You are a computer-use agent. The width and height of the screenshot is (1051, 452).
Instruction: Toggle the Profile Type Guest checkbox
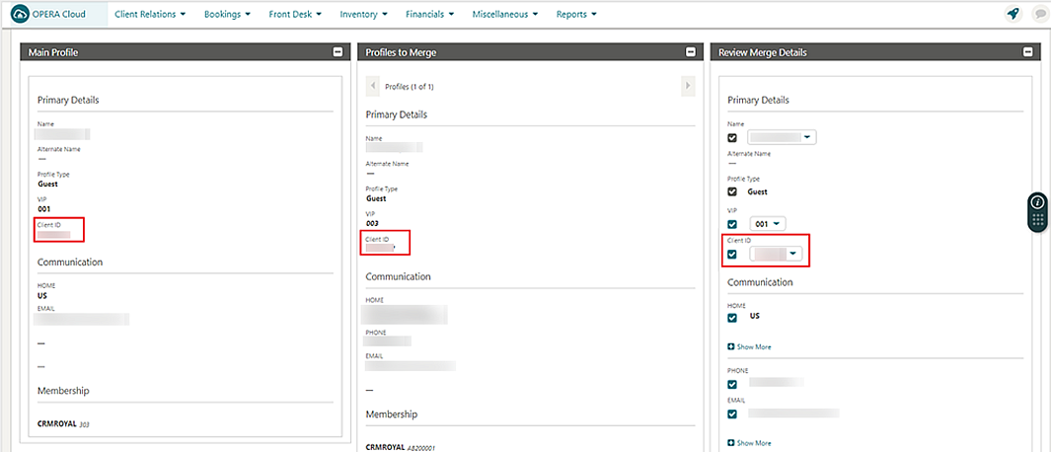point(732,191)
